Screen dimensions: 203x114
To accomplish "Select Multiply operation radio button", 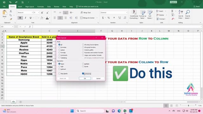I will click(x=83, y=64).
